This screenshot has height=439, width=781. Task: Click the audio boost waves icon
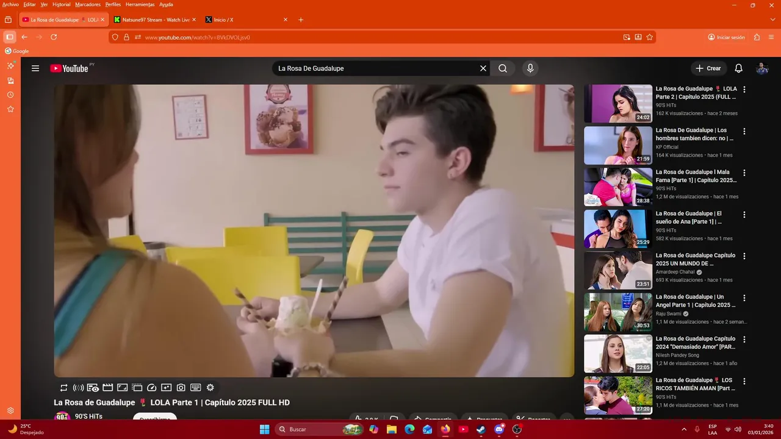pos(78,388)
